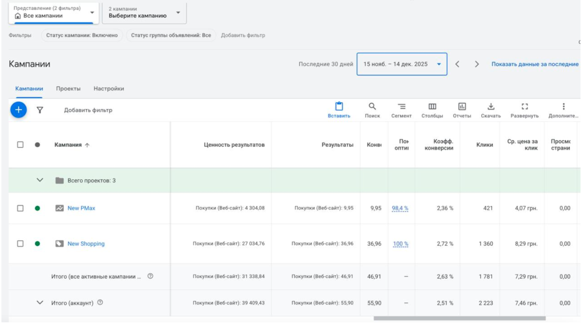
Task: Click the horizontal table scrollbar
Action: [x=459, y=319]
